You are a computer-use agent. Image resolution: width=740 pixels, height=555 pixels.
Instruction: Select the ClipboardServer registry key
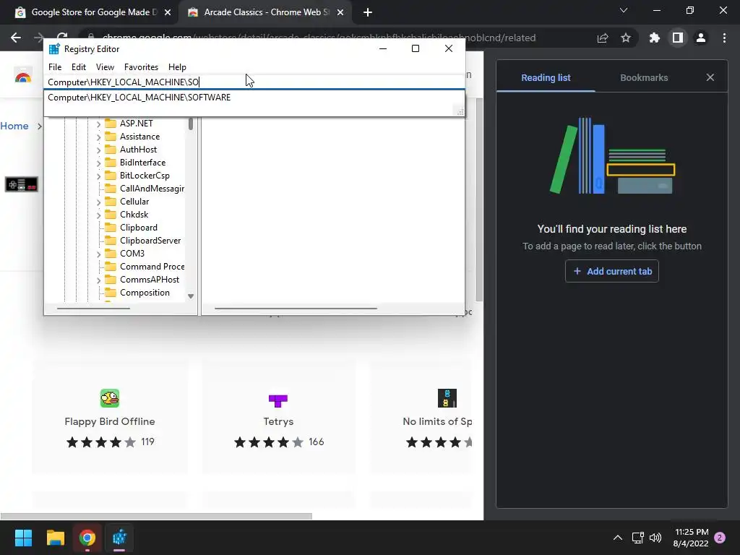tap(150, 241)
